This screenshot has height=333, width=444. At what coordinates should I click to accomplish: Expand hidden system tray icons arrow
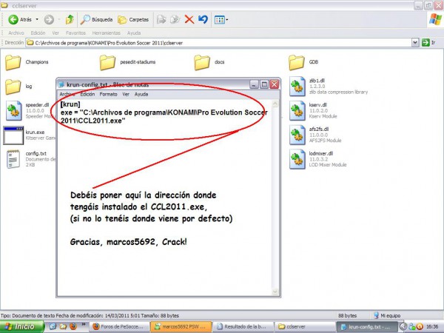point(403,327)
